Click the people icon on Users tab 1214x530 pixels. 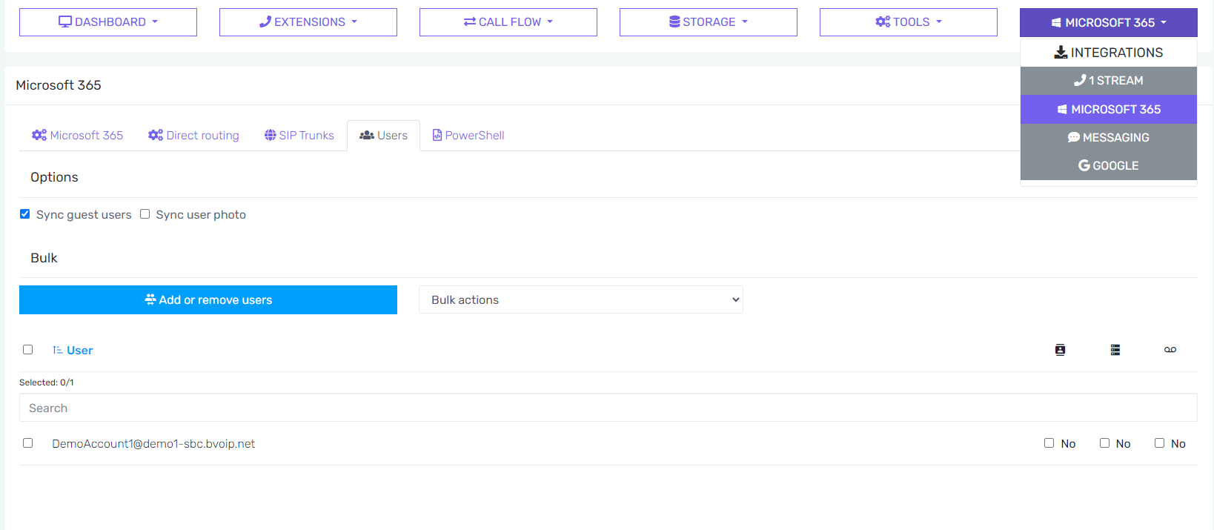pos(367,135)
